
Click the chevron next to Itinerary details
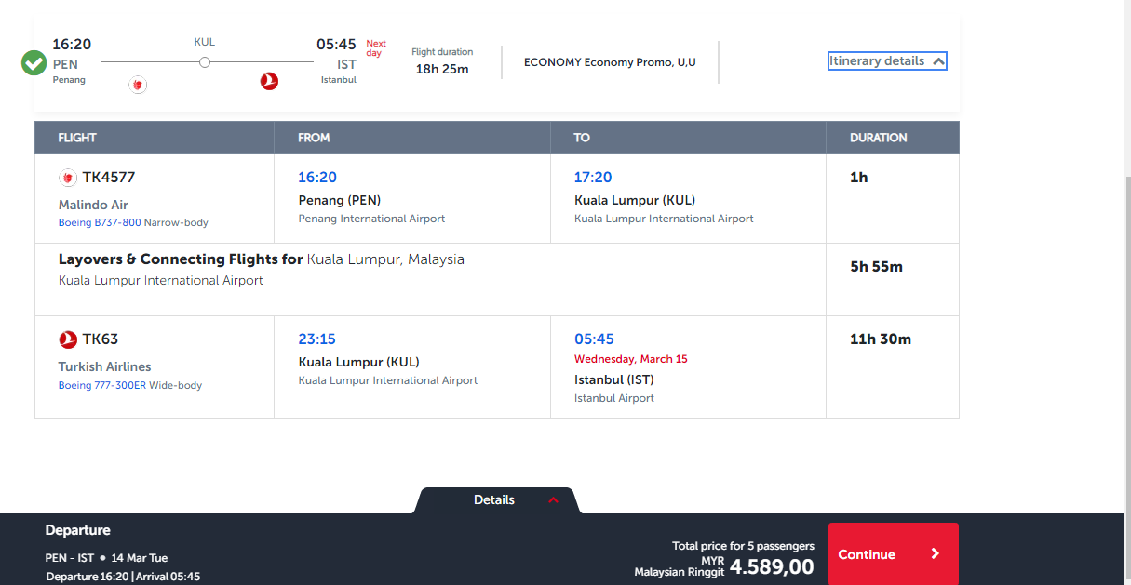pos(938,61)
